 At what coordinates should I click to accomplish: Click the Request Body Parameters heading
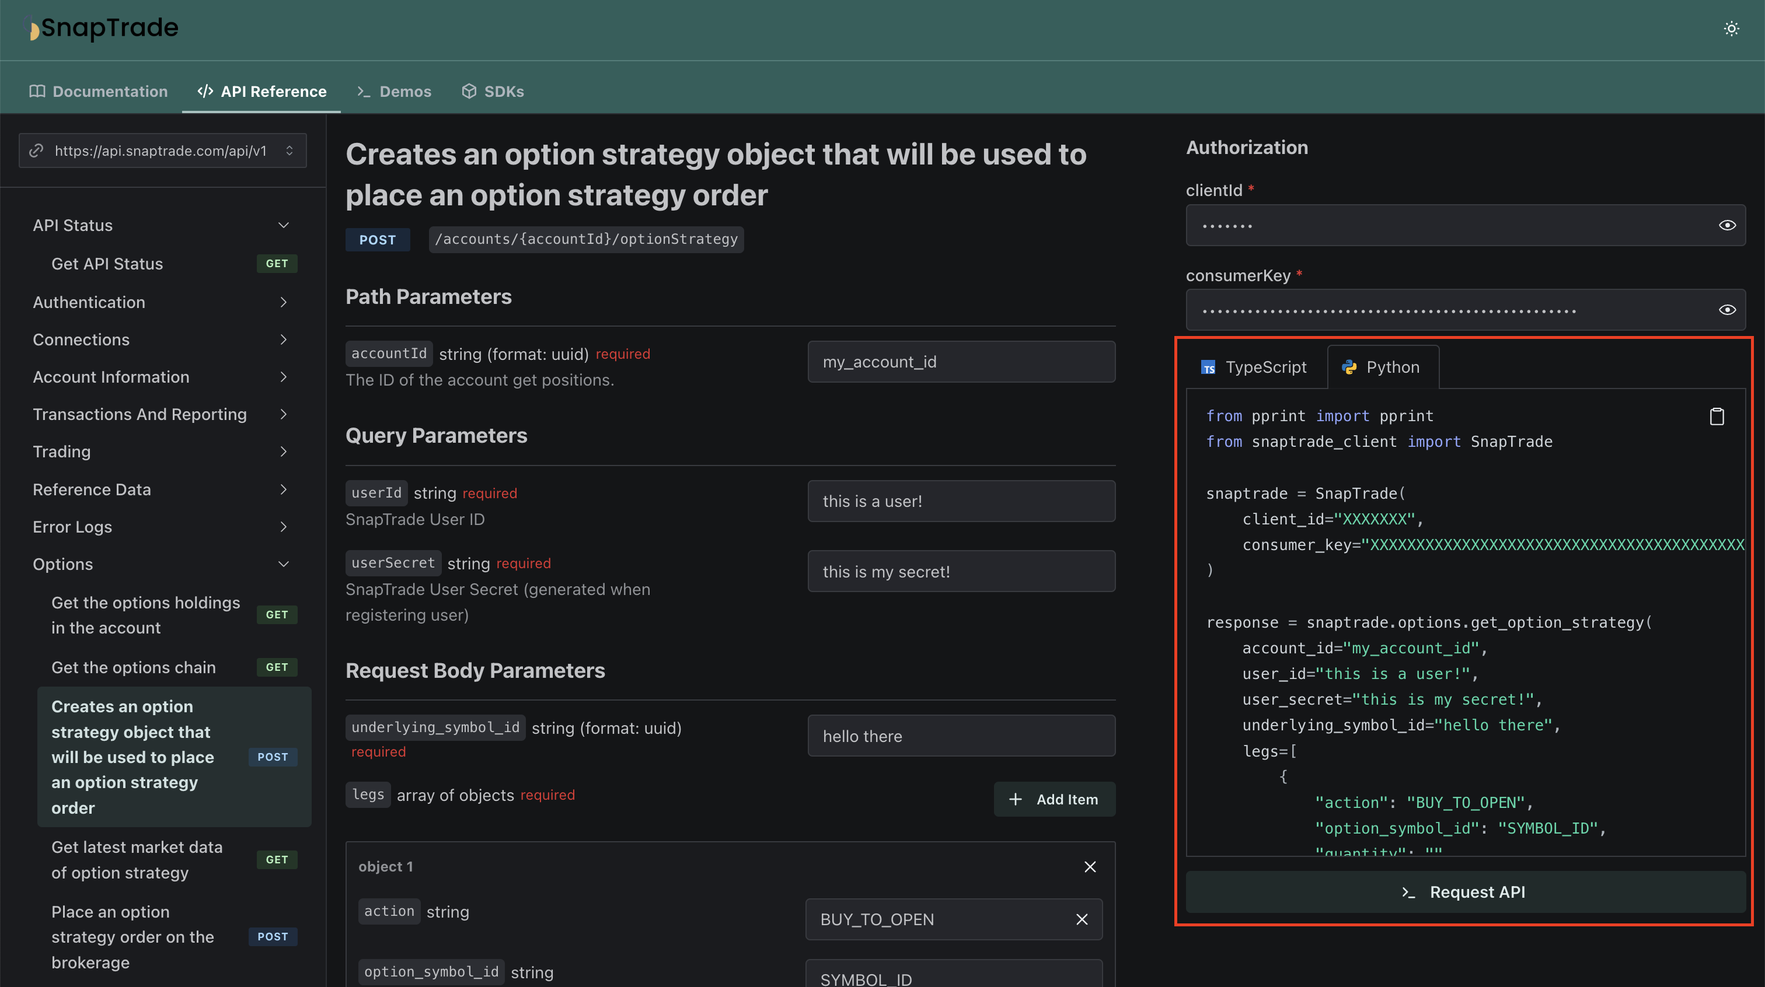(476, 671)
